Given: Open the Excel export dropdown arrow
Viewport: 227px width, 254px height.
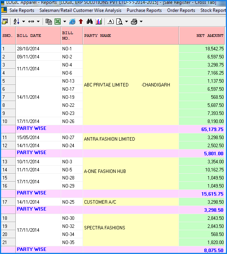Looking at the screenshot, I should 65,22.
